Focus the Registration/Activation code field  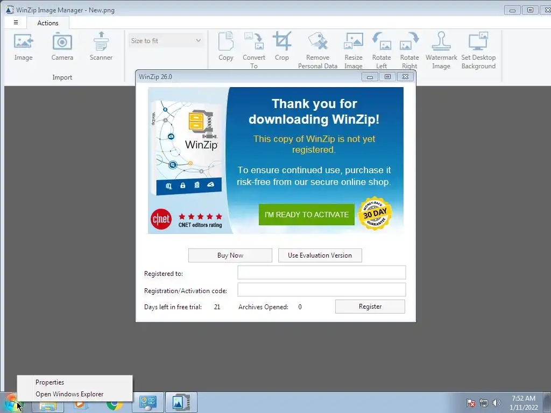tap(322, 290)
